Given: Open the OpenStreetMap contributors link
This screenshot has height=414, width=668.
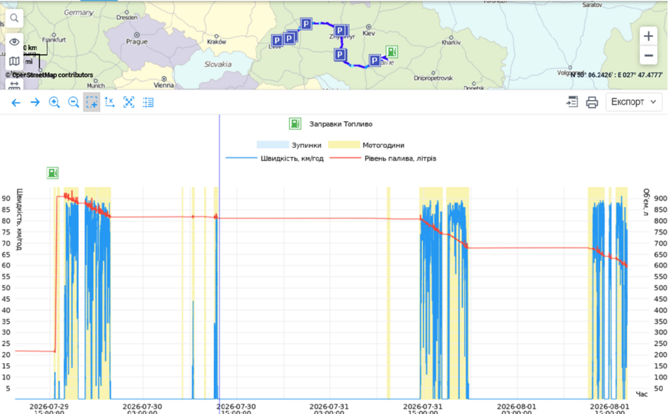Looking at the screenshot, I should click(49, 75).
